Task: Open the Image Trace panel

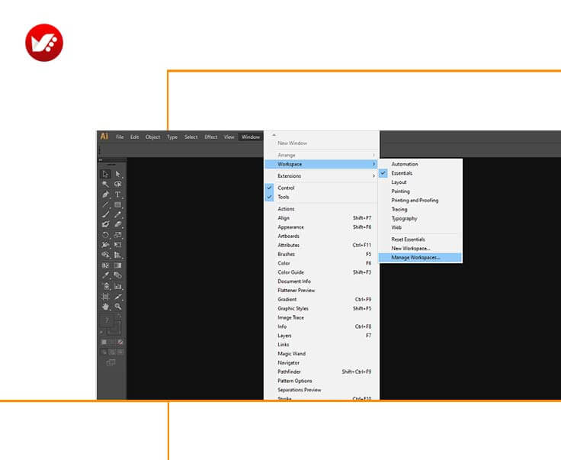Action: click(322, 317)
